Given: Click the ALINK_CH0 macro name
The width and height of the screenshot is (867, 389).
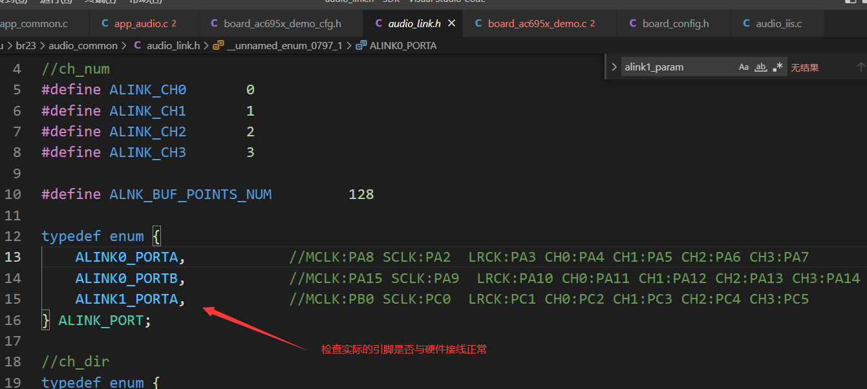Looking at the screenshot, I should pos(147,89).
